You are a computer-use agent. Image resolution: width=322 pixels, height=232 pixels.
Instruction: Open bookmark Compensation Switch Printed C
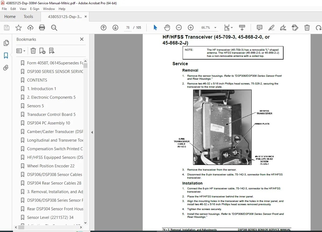55,149
